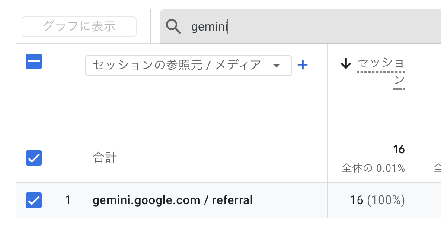441x227 pixels.
Task: Click the magnifying glass search icon
Action: click(x=173, y=27)
